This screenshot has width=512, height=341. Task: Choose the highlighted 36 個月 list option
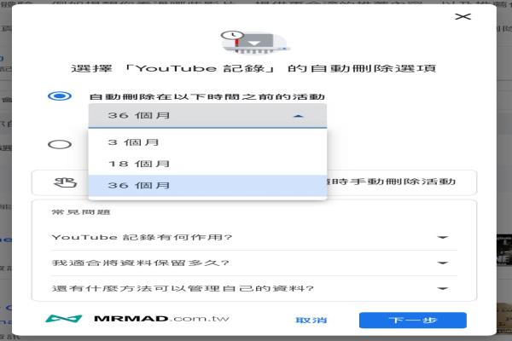pos(207,185)
